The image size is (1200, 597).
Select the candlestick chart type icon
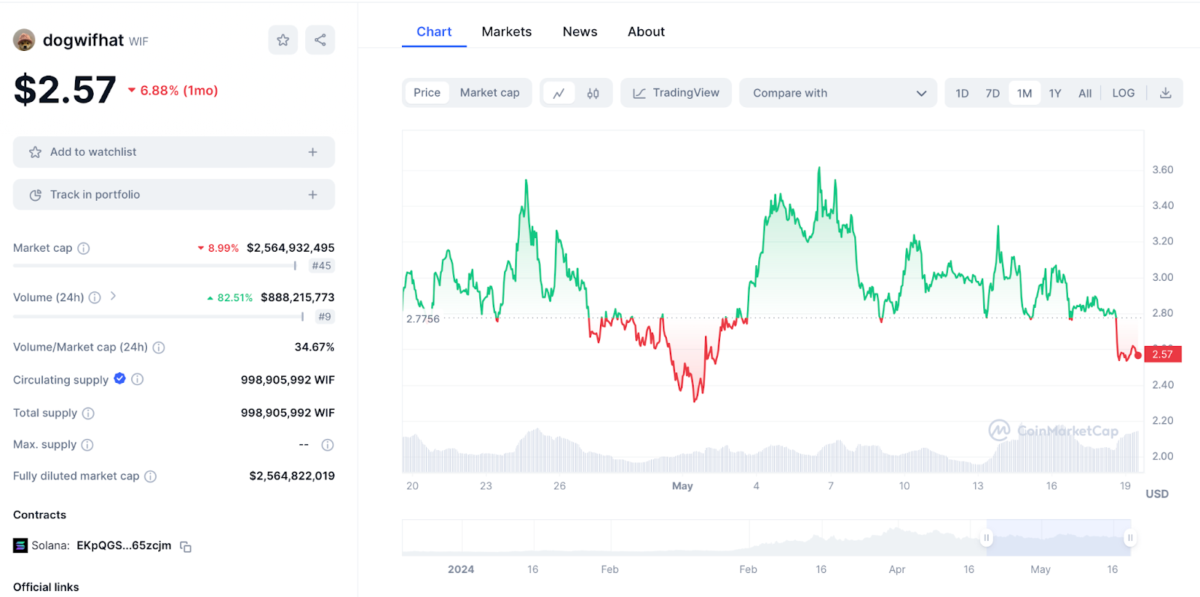point(593,93)
